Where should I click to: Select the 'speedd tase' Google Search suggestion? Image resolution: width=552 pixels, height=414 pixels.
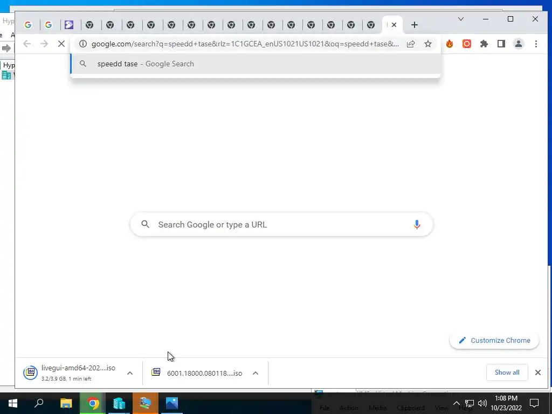pos(256,64)
